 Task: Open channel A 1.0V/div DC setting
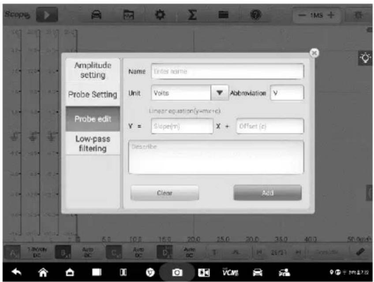[x=37, y=252]
